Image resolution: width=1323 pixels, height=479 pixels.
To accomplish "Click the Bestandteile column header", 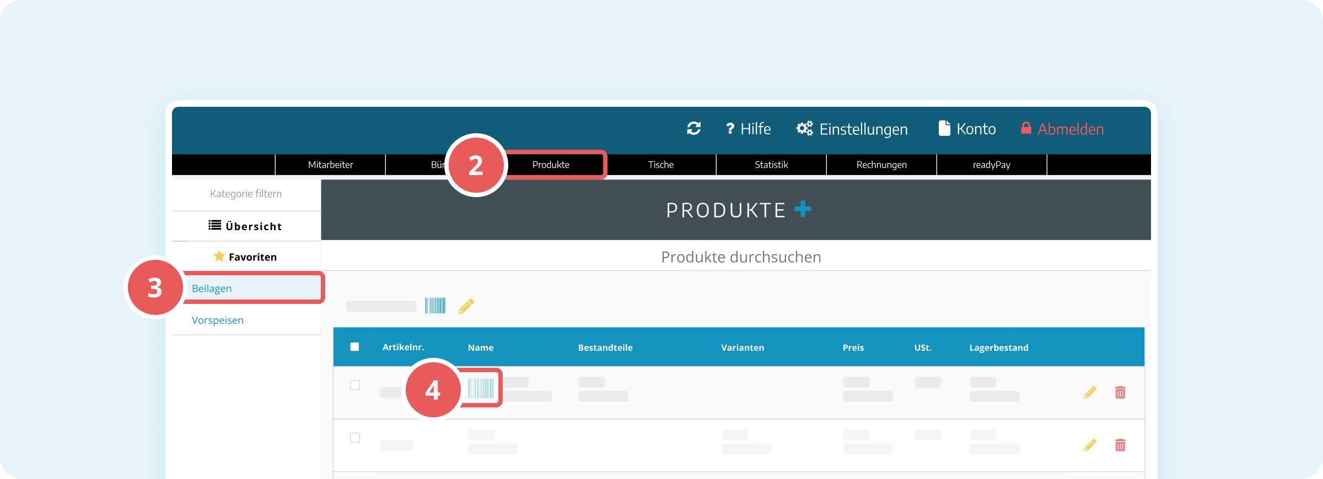I will [605, 348].
